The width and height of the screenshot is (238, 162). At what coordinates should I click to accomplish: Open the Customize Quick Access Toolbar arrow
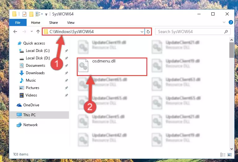(46, 14)
